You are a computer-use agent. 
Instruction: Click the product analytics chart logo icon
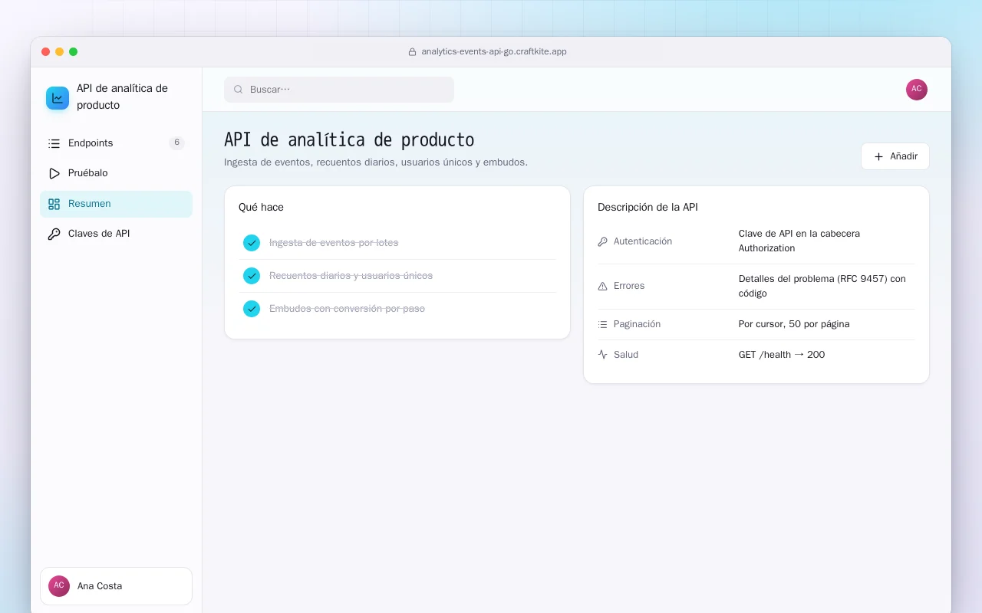[x=58, y=98]
